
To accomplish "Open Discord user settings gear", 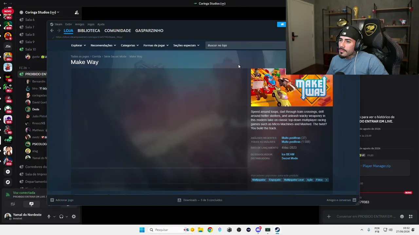I will tap(74, 216).
